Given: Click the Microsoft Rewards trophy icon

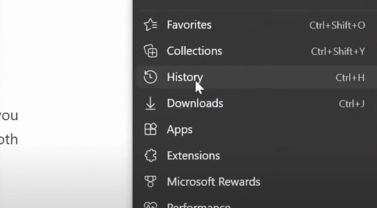Looking at the screenshot, I should coord(150,182).
